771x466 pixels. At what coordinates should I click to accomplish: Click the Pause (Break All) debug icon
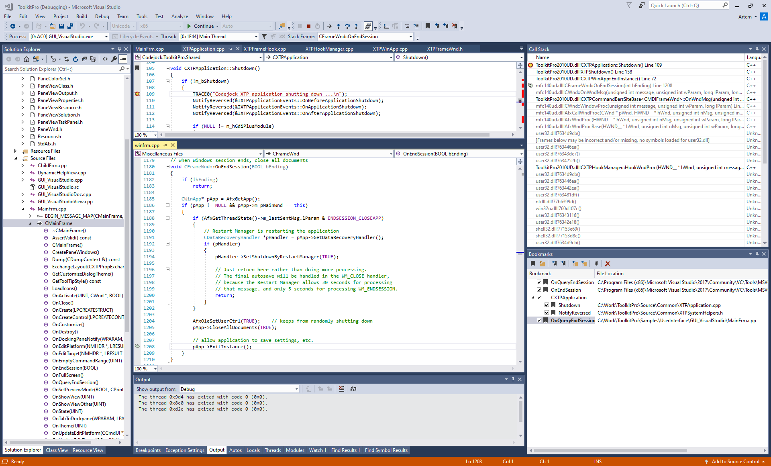pyautogui.click(x=300, y=26)
